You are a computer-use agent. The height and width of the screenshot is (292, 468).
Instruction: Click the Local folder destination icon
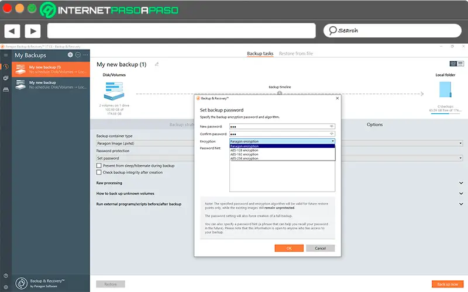point(445,90)
